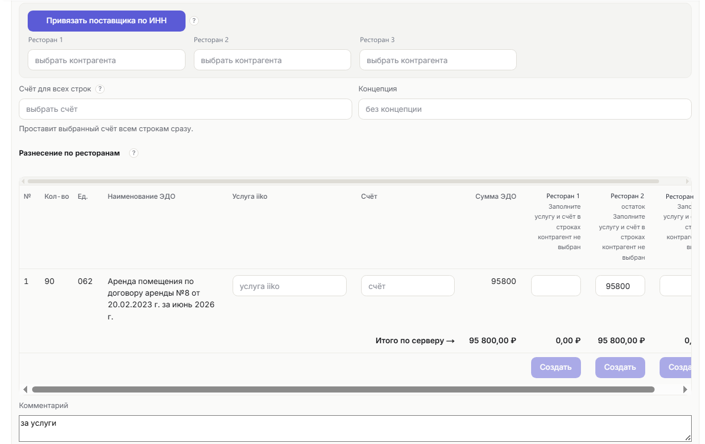Click the left arrow of the bottom table scrollbar
The height and width of the screenshot is (444, 705).
point(24,390)
